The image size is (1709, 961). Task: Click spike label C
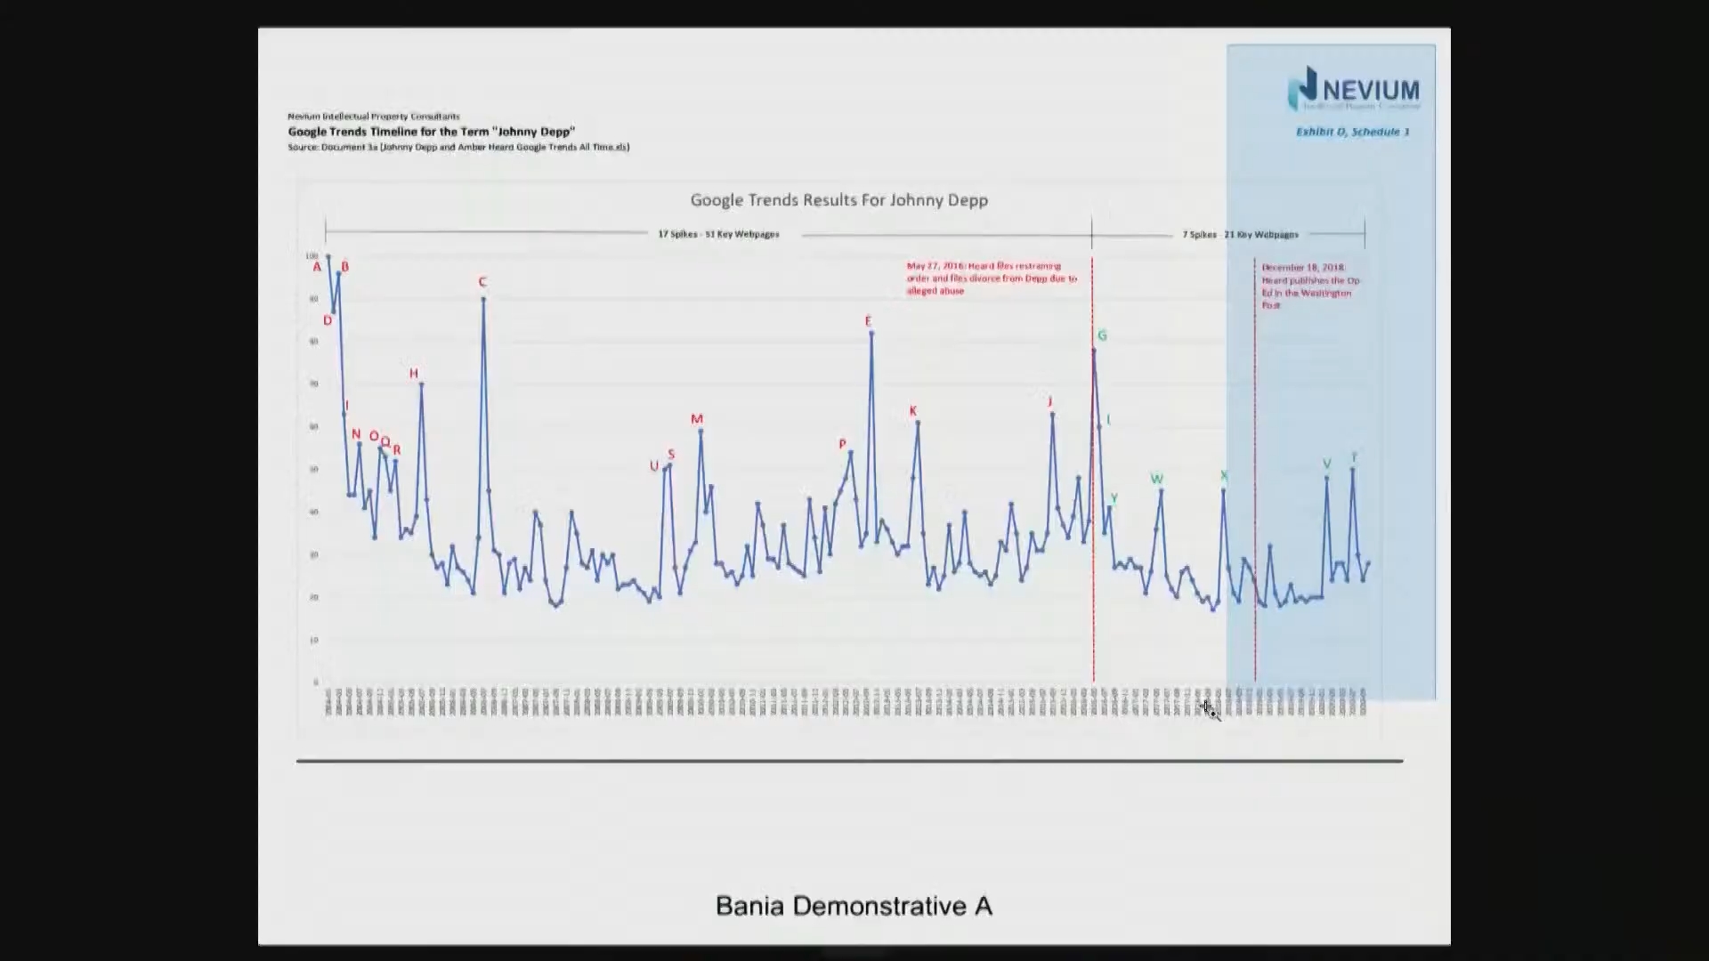482,282
